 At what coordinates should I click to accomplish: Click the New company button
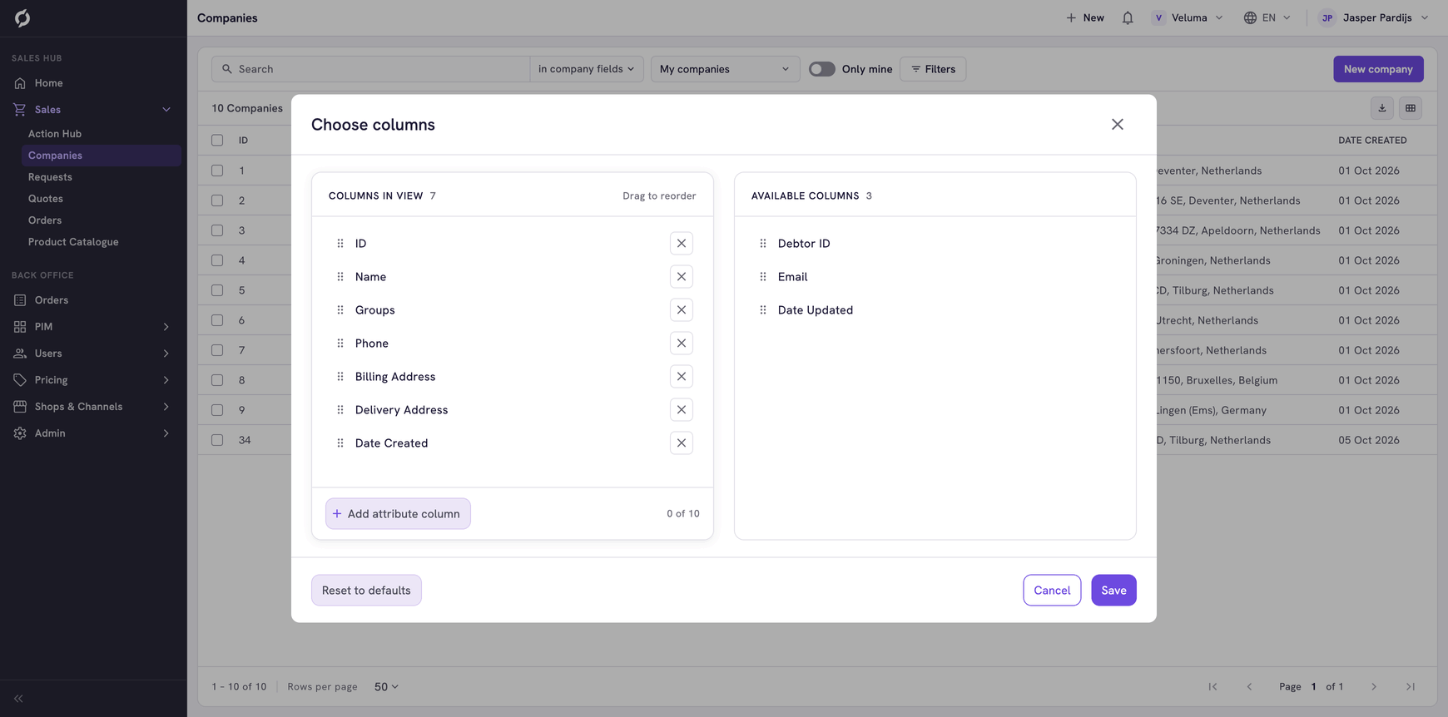pos(1378,69)
